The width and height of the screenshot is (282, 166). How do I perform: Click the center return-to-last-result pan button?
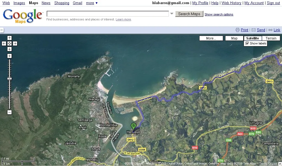pos(10,43)
